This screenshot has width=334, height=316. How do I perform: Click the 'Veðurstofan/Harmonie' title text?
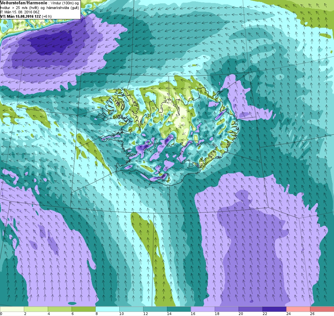[24, 3]
